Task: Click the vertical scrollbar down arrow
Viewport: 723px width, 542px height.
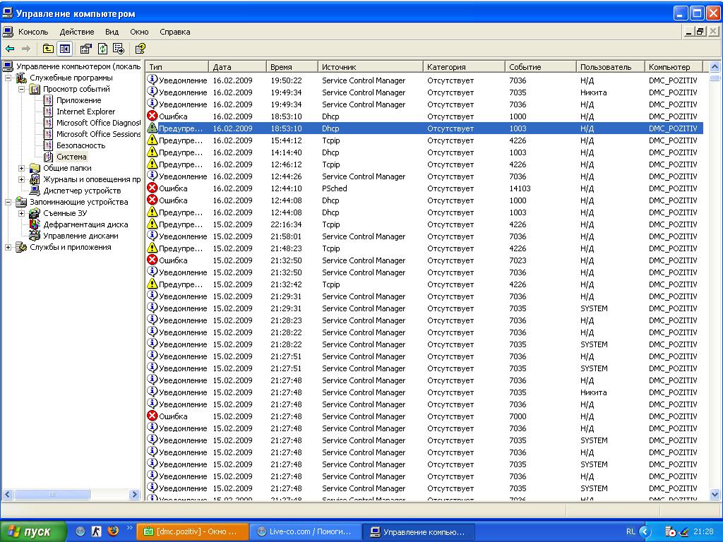Action: (714, 495)
